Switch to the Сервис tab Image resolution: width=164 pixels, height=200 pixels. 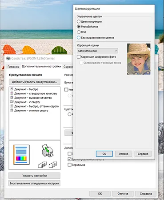[x=68, y=67]
